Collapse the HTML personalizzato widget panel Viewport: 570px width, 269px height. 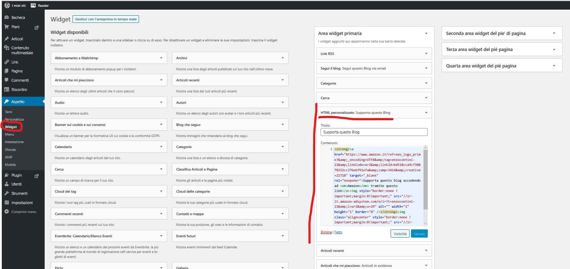(426, 112)
